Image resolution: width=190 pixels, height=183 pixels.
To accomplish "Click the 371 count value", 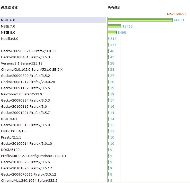I will pos(113,45).
